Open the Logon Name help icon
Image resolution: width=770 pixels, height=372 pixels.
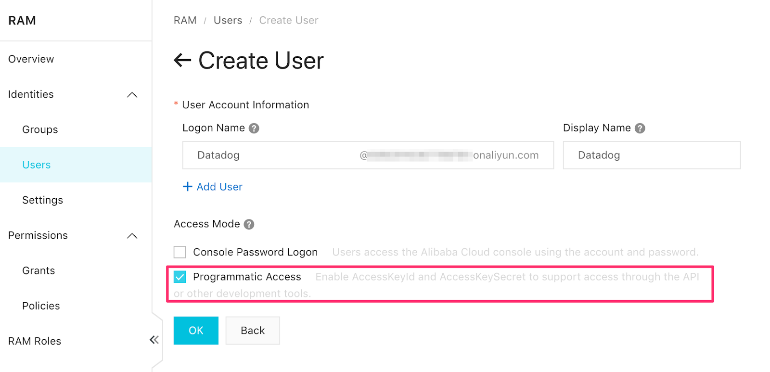(x=254, y=128)
